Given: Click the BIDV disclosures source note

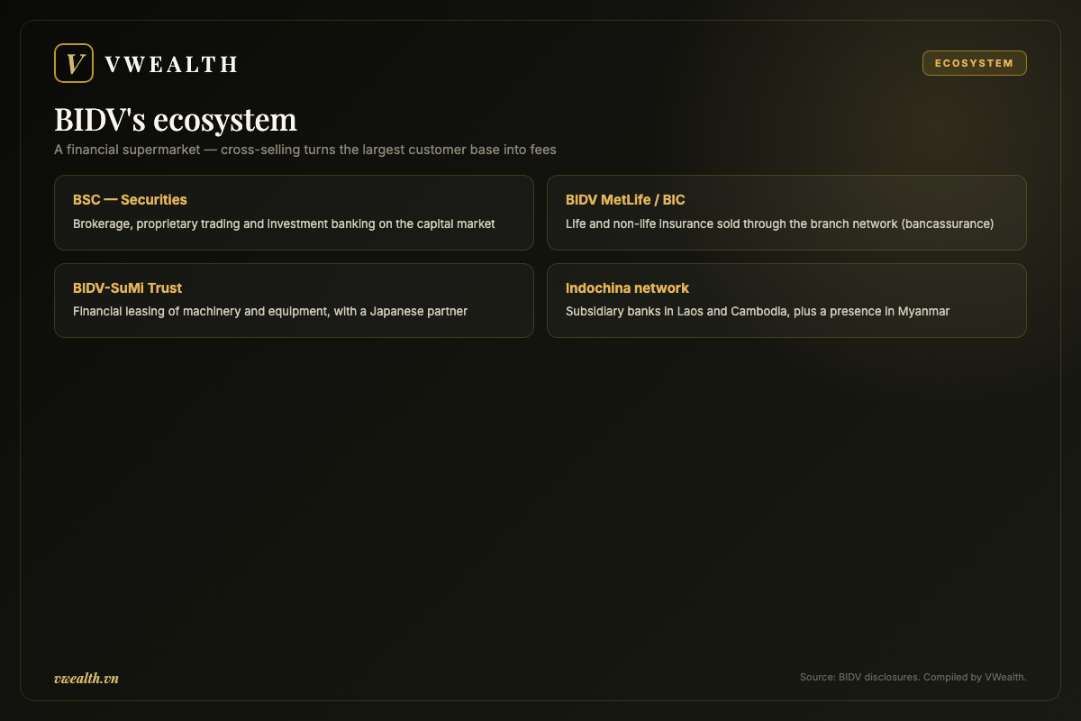Looking at the screenshot, I should 913,677.
